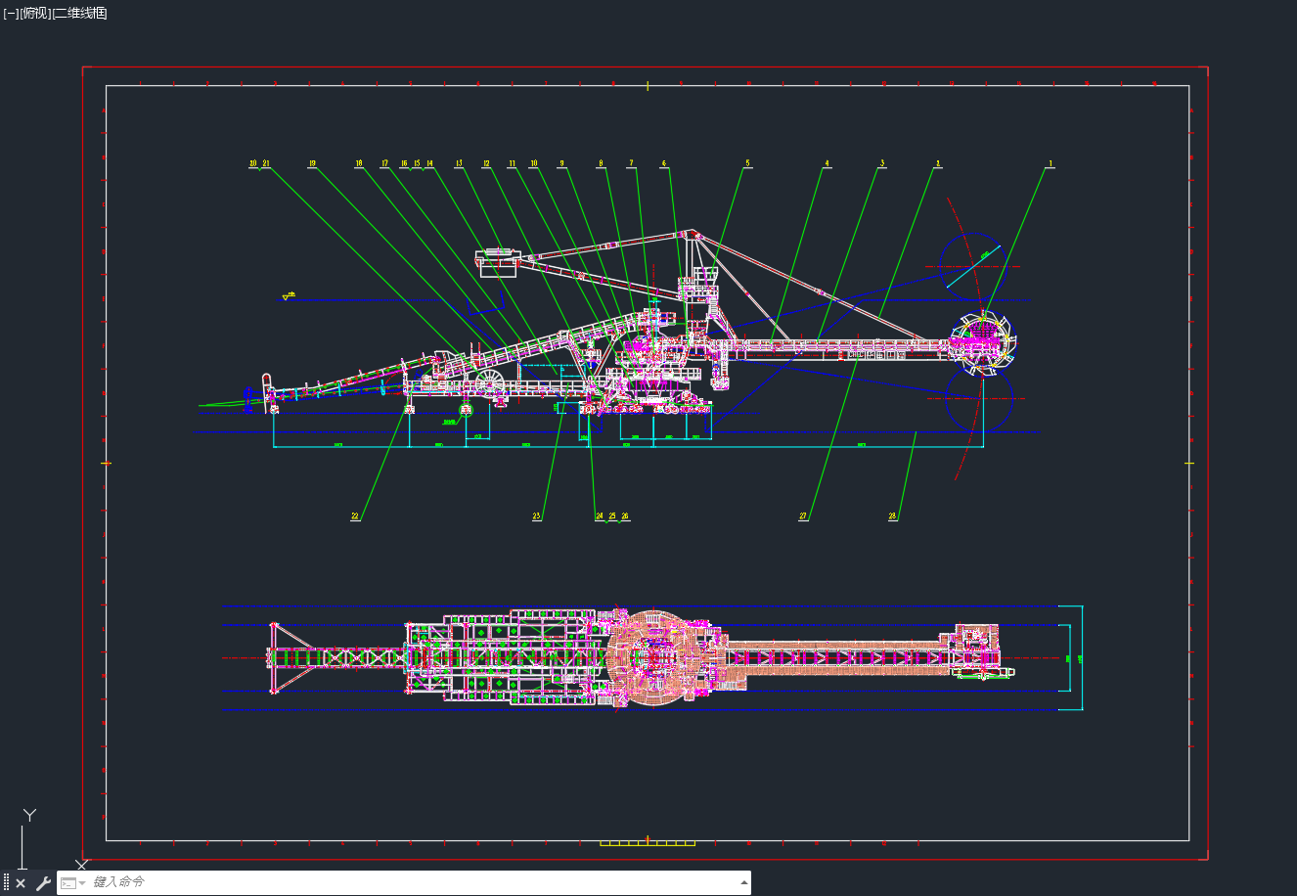This screenshot has width=1297, height=896.
Task: Select part balloon number 22
Action: [x=355, y=516]
